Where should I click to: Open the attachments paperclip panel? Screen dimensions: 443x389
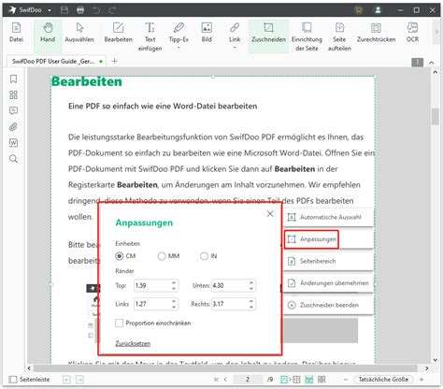pos(13,127)
